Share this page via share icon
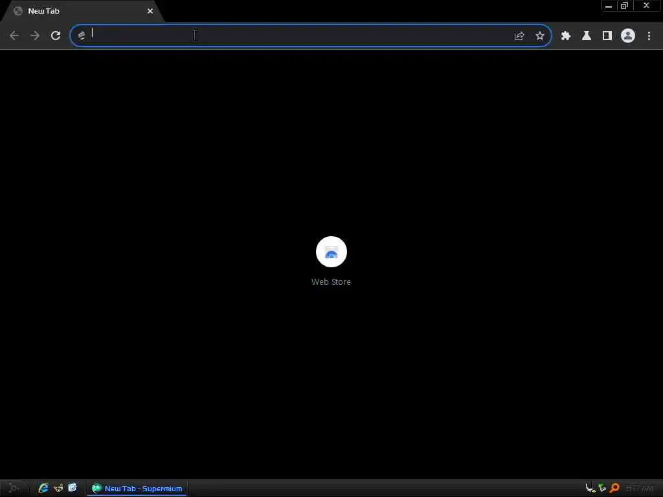 pyautogui.click(x=519, y=36)
